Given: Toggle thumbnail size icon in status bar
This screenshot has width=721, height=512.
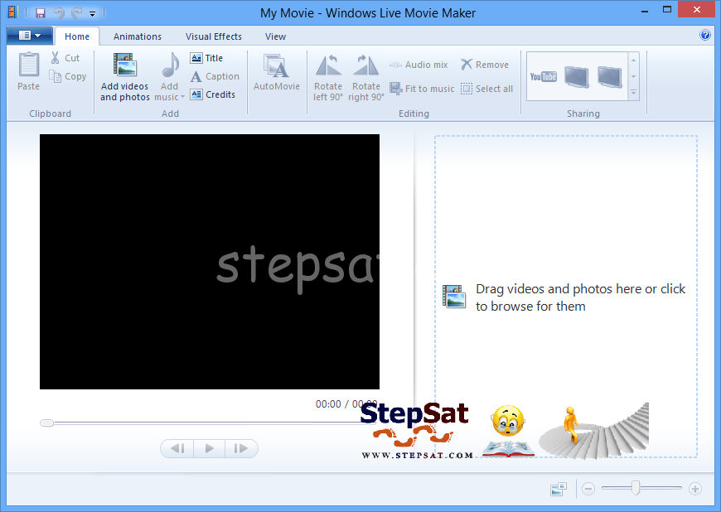Looking at the screenshot, I should pyautogui.click(x=558, y=490).
